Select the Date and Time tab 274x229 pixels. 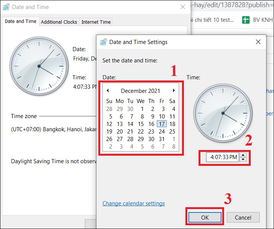21,21
